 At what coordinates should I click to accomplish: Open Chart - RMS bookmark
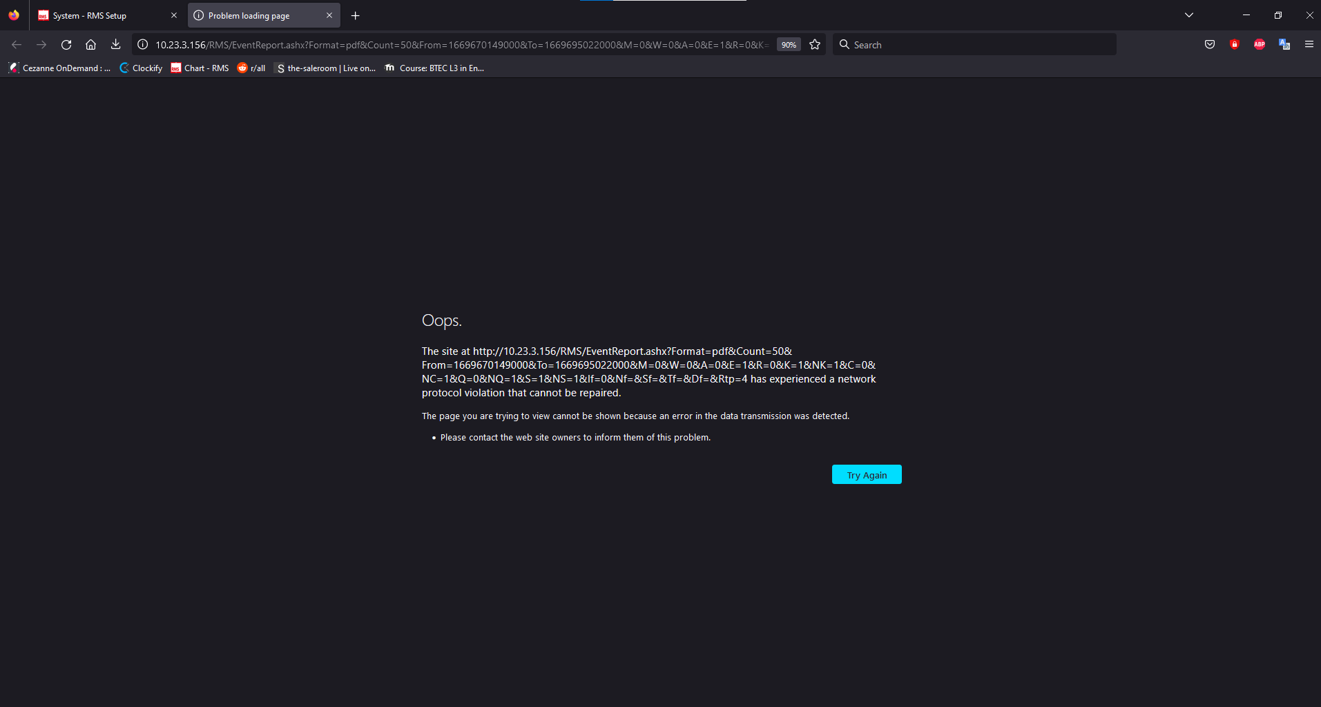coord(200,68)
